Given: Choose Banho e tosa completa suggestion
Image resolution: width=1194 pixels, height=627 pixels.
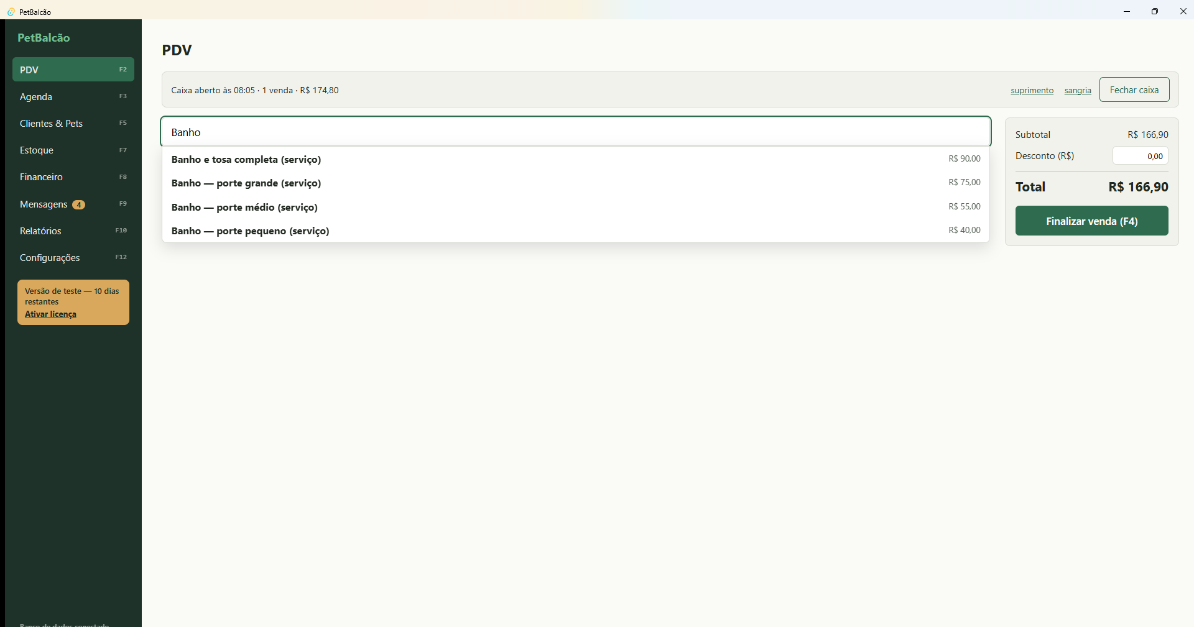Looking at the screenshot, I should pos(576,159).
